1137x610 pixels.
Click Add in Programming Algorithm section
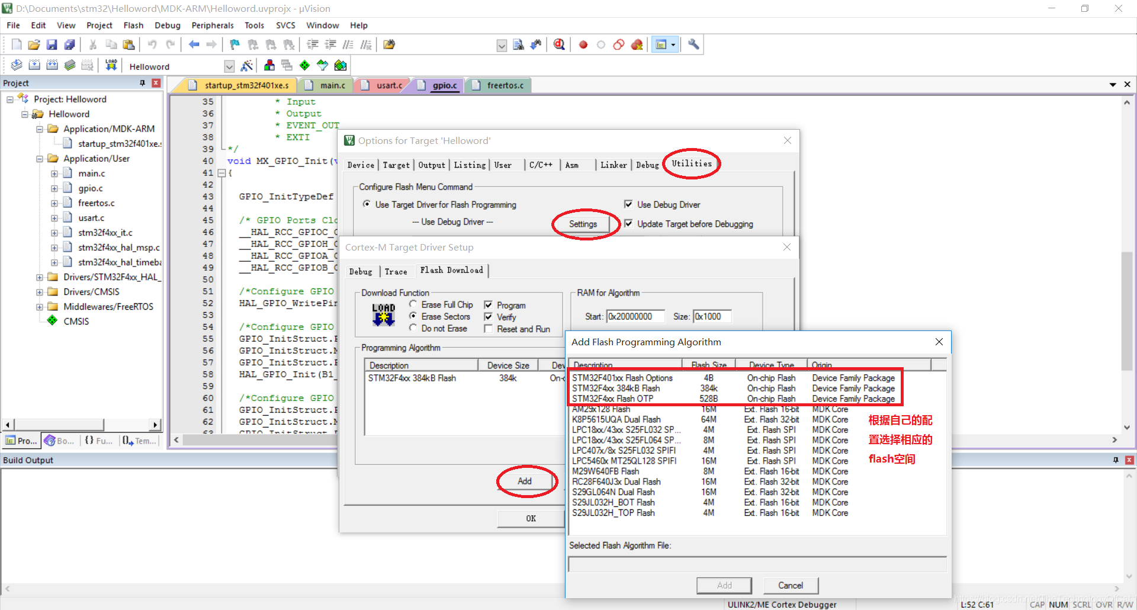click(x=525, y=481)
